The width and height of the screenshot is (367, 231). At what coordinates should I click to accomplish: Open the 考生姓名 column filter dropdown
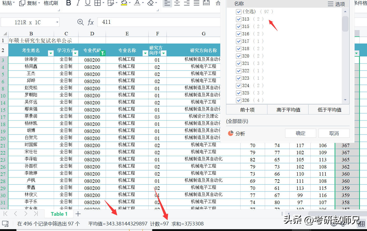pos(51,53)
